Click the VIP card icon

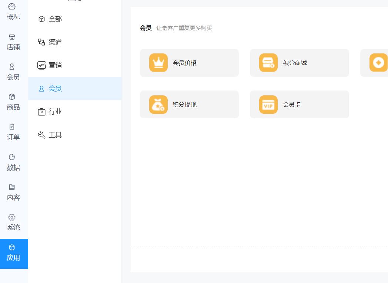click(268, 105)
